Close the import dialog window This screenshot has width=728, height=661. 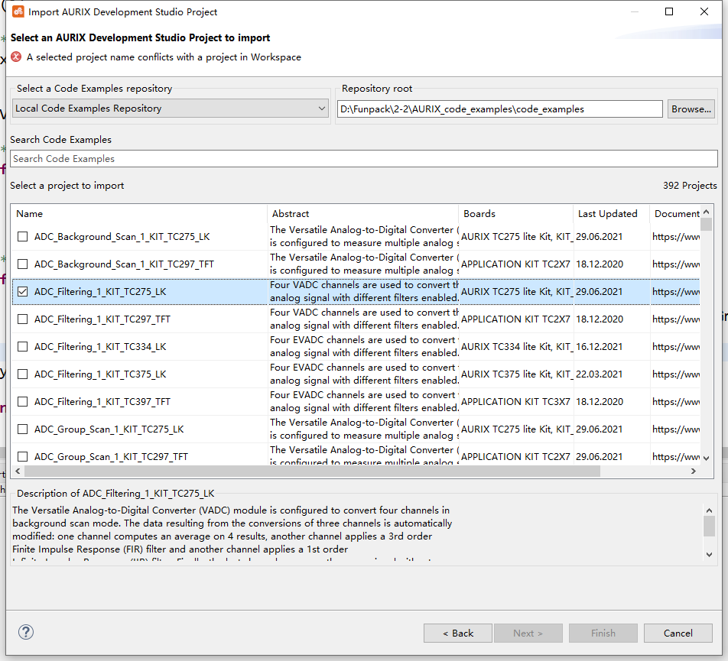tap(704, 11)
